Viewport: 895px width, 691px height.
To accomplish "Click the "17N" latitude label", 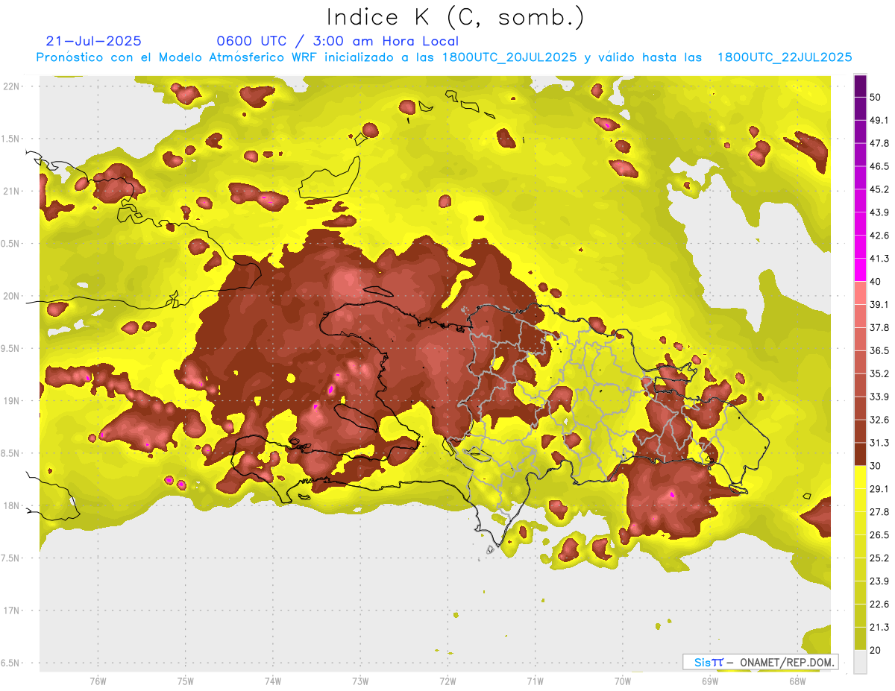I will click(x=13, y=610).
